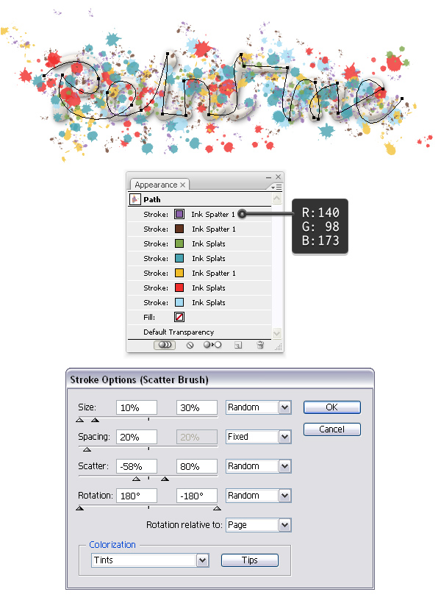
Task: Click the Rotation slider right handle
Action: click(x=217, y=508)
